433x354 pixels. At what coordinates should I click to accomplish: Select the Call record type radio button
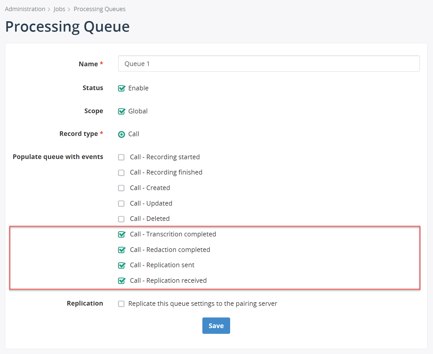click(x=122, y=134)
